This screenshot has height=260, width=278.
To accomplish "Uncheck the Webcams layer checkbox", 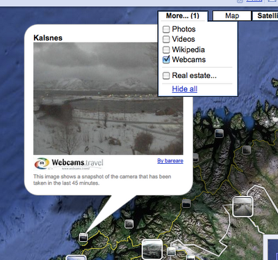I will click(x=166, y=60).
